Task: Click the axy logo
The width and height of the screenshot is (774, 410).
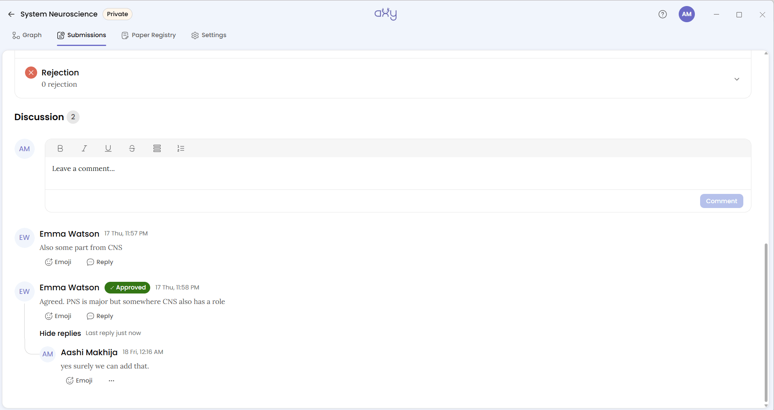Action: click(x=386, y=14)
